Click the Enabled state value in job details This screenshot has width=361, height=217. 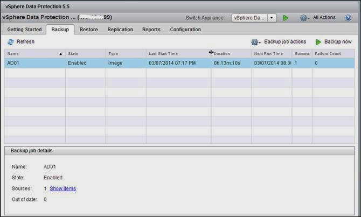(x=53, y=178)
